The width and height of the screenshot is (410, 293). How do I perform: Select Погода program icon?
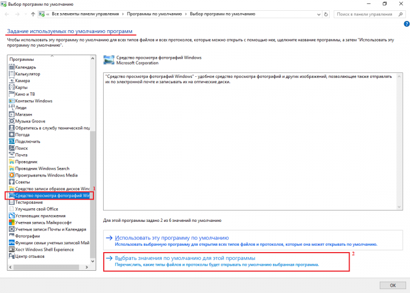pos(11,135)
